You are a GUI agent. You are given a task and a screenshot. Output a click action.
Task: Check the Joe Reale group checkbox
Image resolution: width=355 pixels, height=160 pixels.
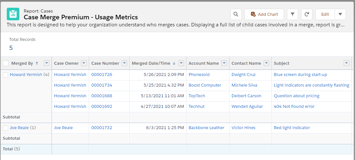pyautogui.click(x=5, y=128)
